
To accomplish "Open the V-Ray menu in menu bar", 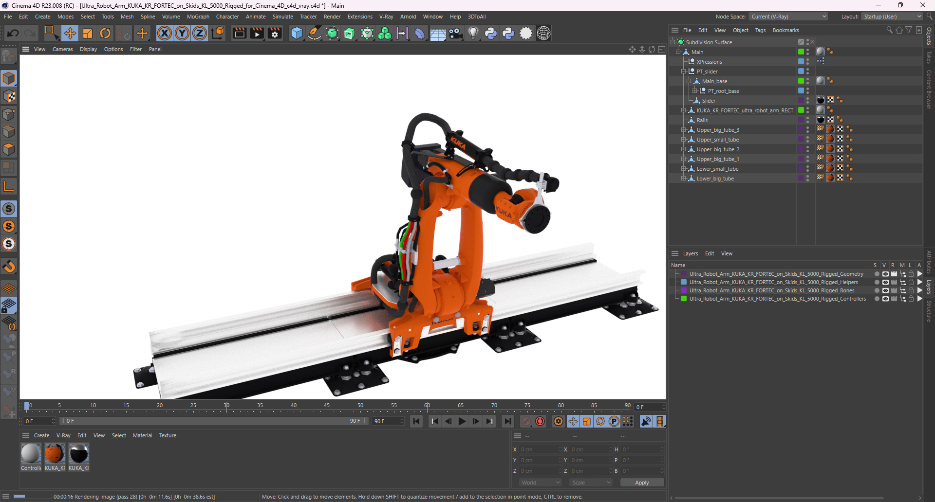I will click(x=386, y=17).
